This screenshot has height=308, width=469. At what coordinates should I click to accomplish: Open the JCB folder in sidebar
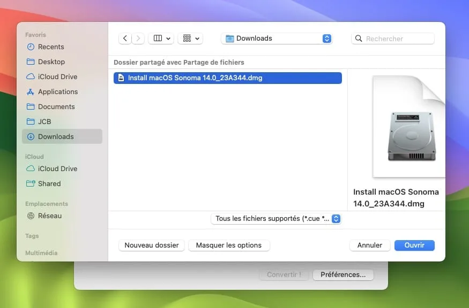(62, 121)
